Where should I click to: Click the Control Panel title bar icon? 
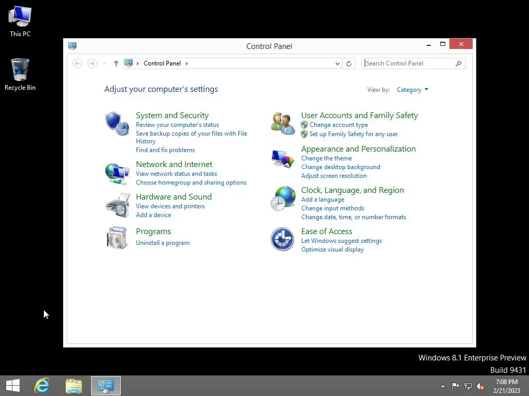click(72, 46)
